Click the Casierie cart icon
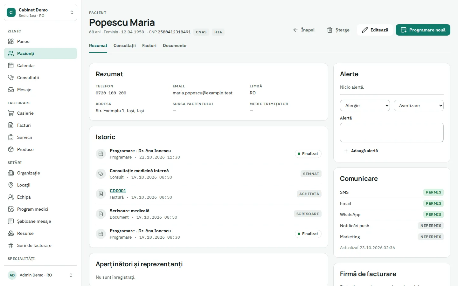The image size is (458, 286). 11,113
